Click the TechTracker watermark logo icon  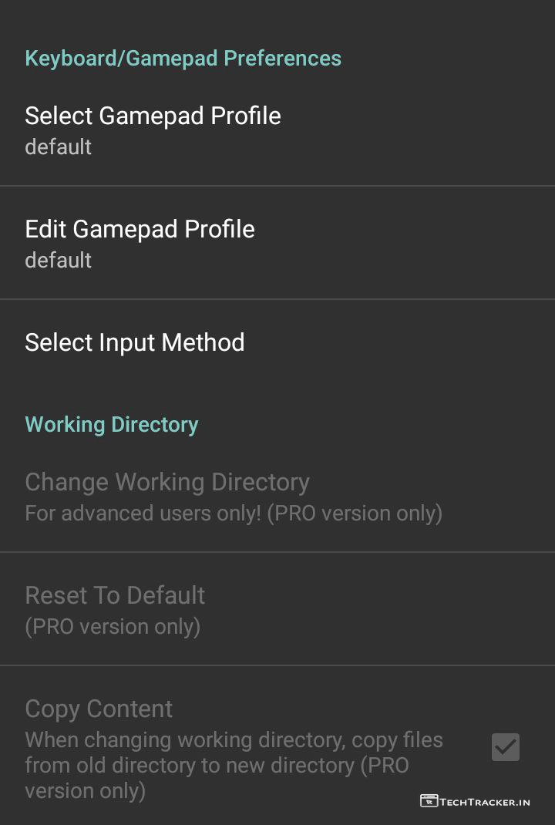[429, 801]
